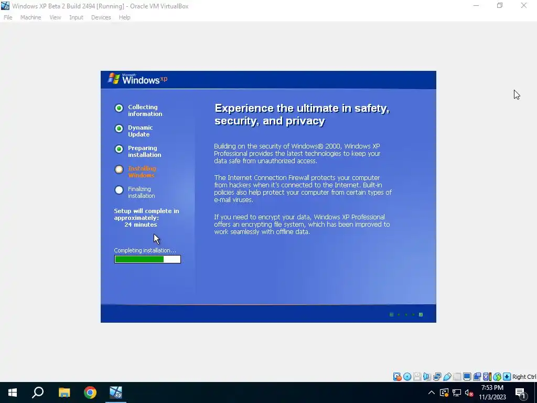Image resolution: width=537 pixels, height=403 pixels.
Task: Click the safety, security, and privacy headline
Action: pyautogui.click(x=302, y=114)
